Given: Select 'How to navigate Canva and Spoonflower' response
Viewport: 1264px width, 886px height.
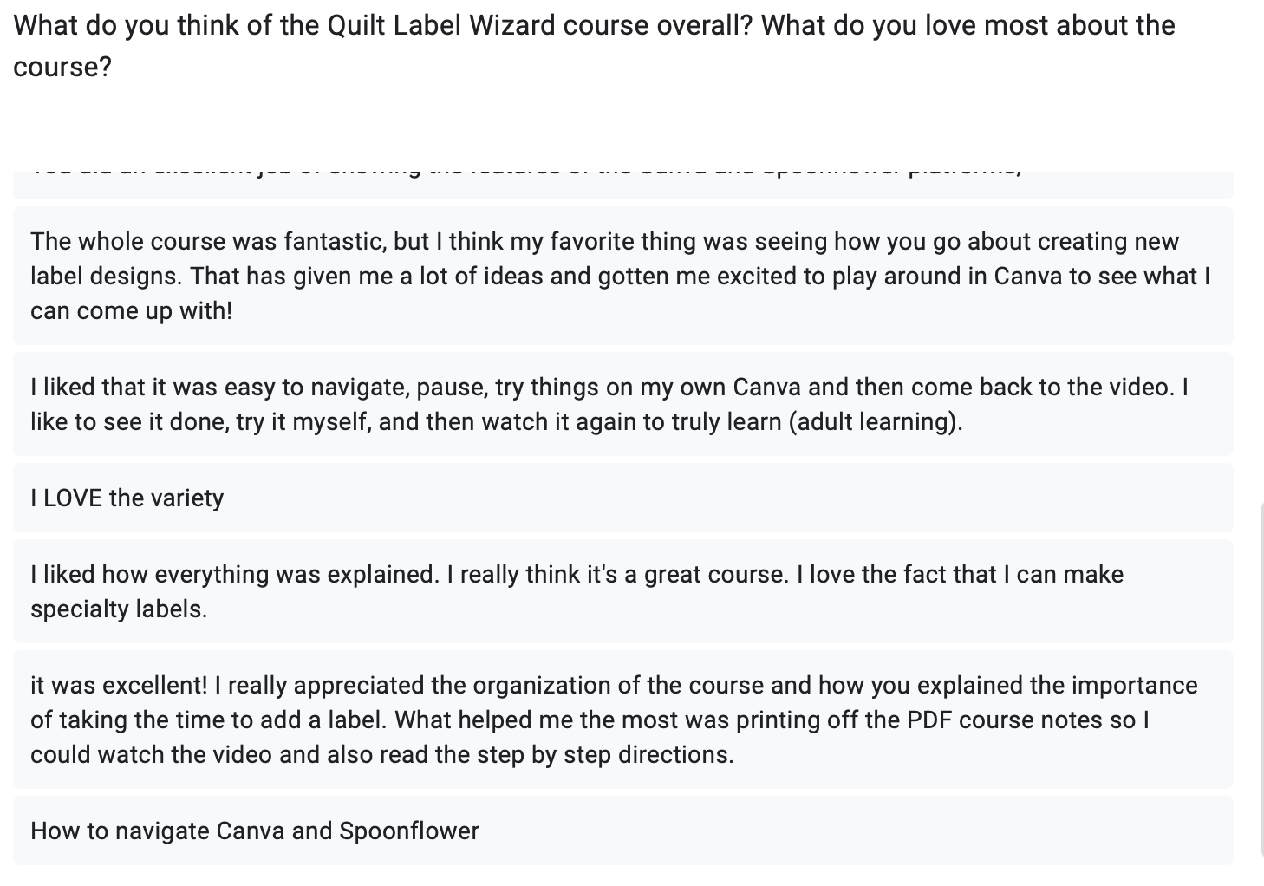Looking at the screenshot, I should click(x=622, y=831).
